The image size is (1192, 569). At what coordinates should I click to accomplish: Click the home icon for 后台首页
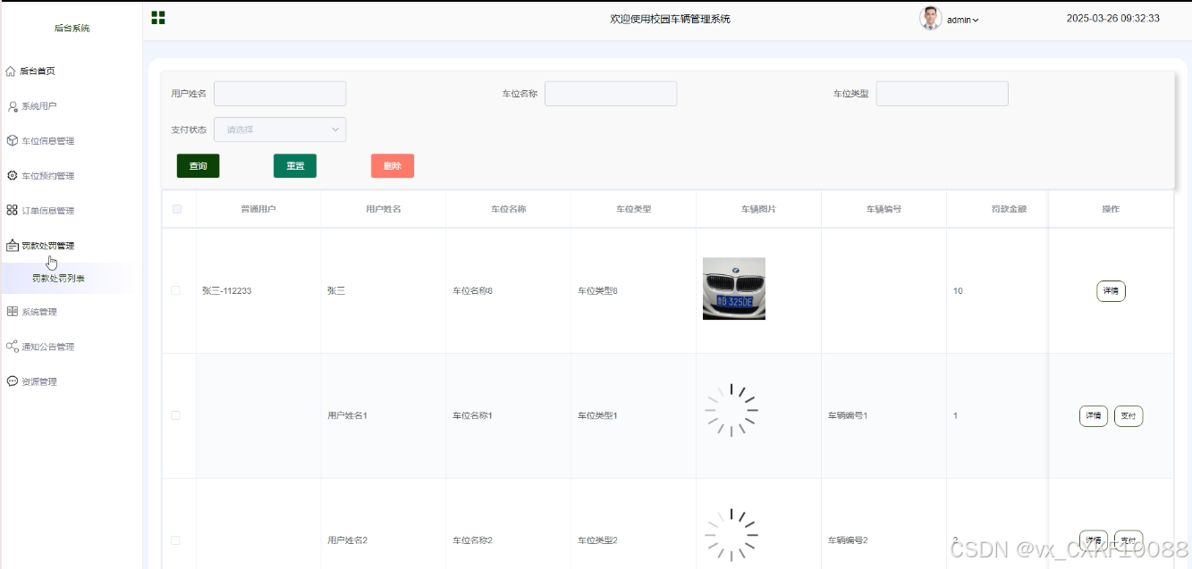(x=11, y=71)
